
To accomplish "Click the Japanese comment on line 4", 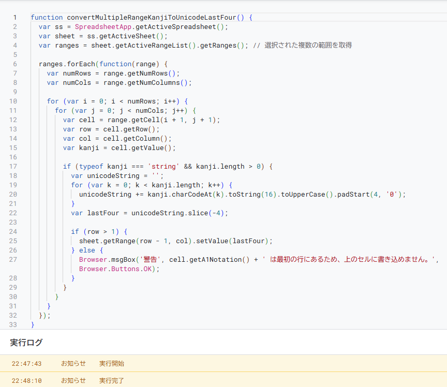I will pyautogui.click(x=303, y=46).
